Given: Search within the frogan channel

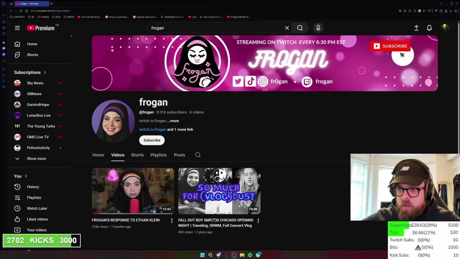Looking at the screenshot, I should coord(198,155).
